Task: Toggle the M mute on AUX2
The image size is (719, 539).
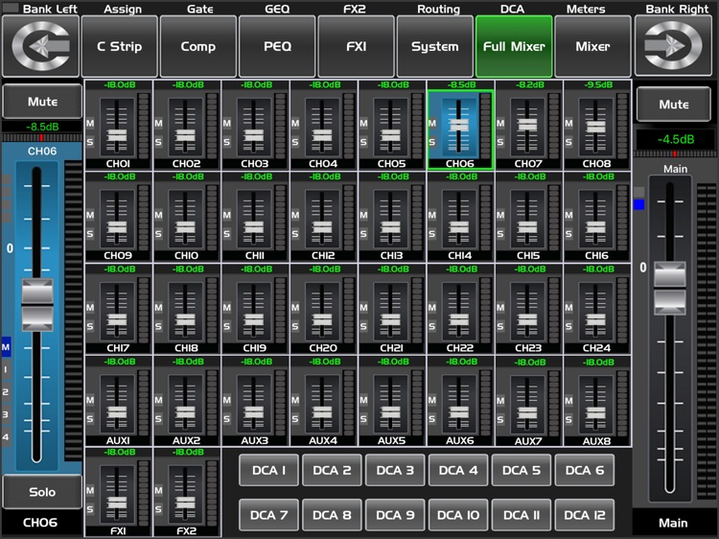Action: coord(158,400)
